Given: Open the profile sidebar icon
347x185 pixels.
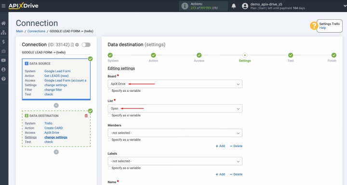Looking at the screenshot, I should (3, 70).
